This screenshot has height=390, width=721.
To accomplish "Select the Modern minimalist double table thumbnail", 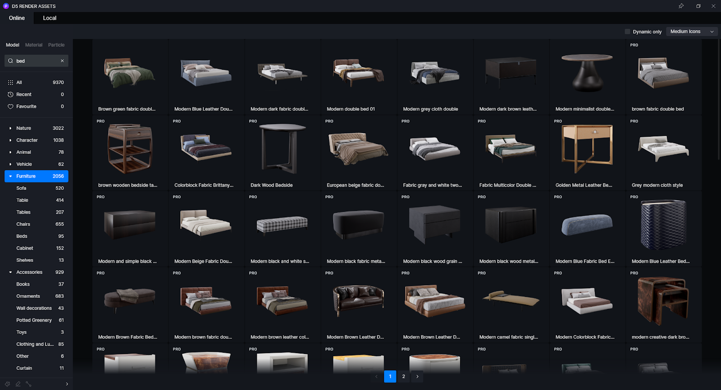I will pyautogui.click(x=587, y=73).
